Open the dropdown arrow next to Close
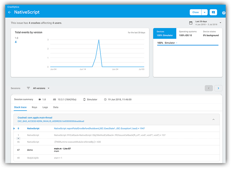Viewport: 232px width, 170px height. [204, 12]
